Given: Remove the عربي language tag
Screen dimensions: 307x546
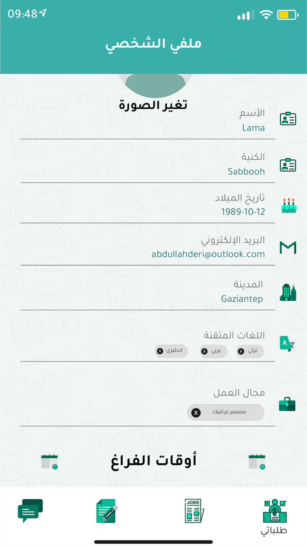Looking at the screenshot, I should coord(204,351).
